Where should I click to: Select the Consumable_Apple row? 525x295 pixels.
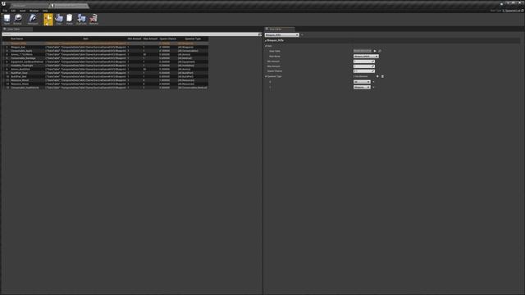[x=106, y=51]
